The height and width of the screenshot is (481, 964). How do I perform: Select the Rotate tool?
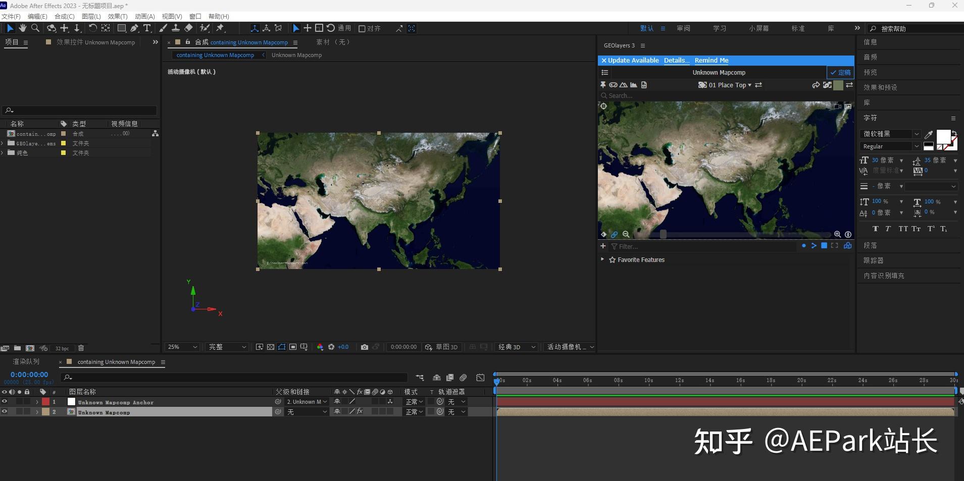pos(93,28)
